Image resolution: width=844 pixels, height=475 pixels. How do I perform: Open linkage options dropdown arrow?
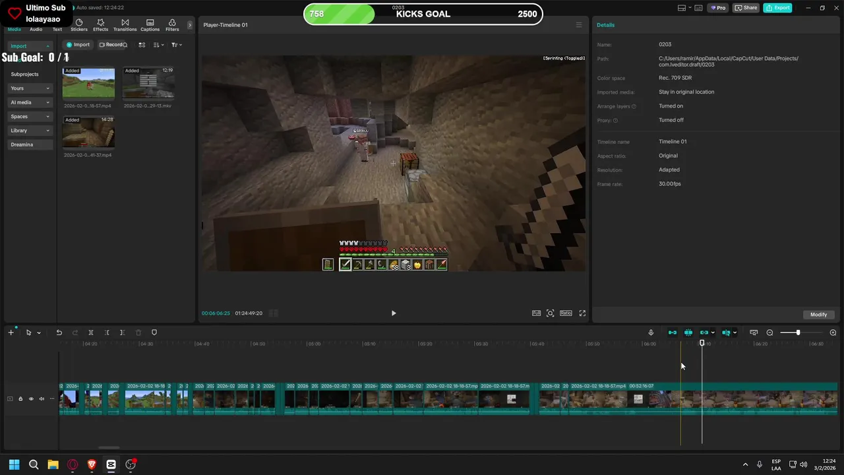coord(713,332)
